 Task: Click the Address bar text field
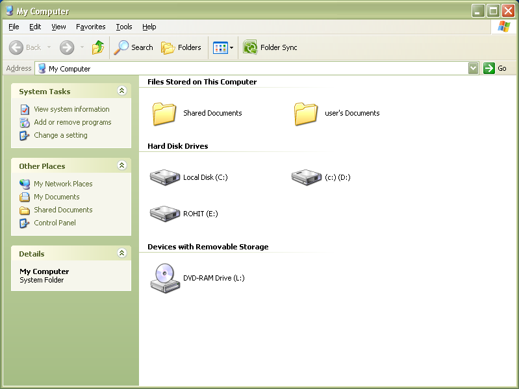click(253, 68)
